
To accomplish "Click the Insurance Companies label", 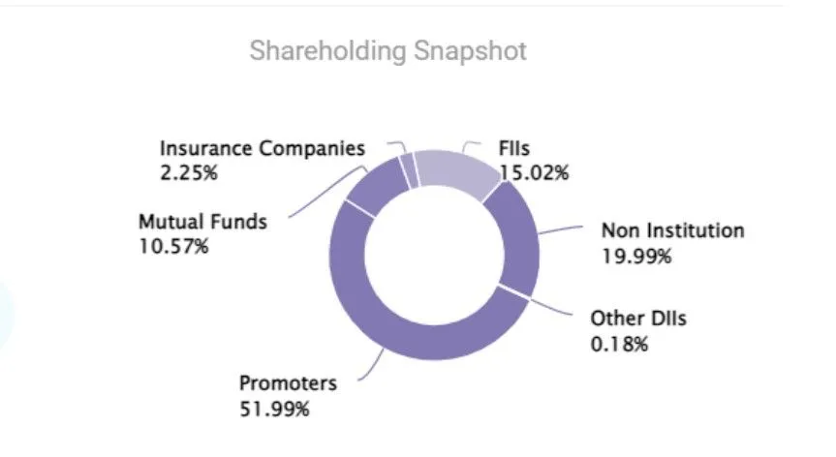I will 262,149.
